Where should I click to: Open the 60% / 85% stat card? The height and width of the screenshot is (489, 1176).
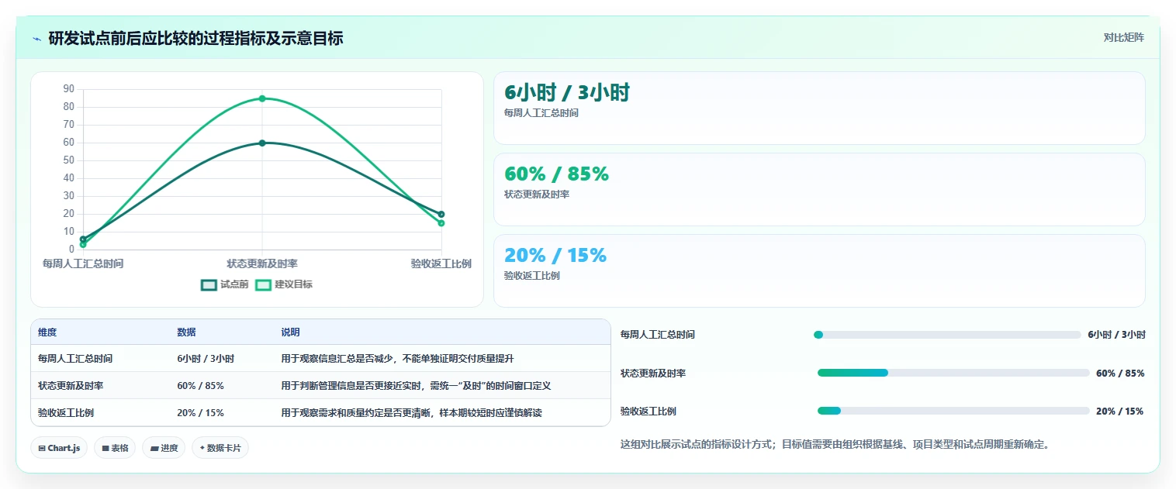point(819,189)
